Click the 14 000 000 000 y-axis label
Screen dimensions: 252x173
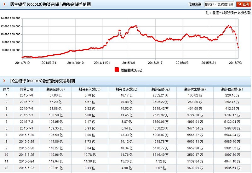10,18
